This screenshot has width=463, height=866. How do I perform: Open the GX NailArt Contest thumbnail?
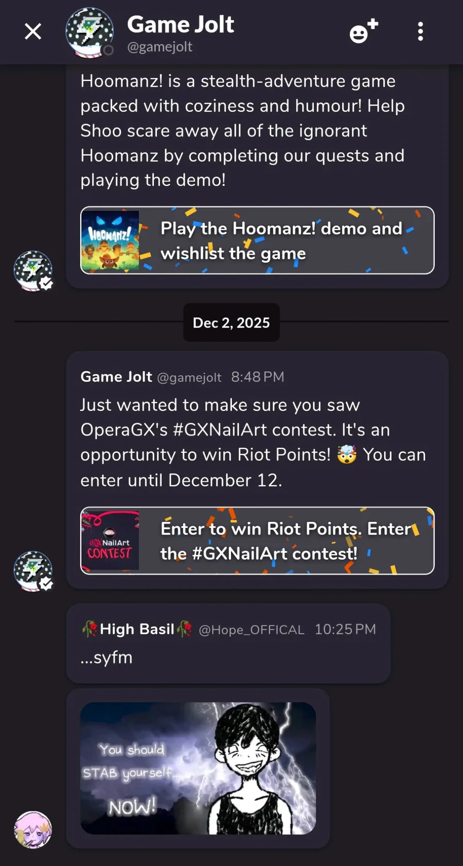click(110, 540)
